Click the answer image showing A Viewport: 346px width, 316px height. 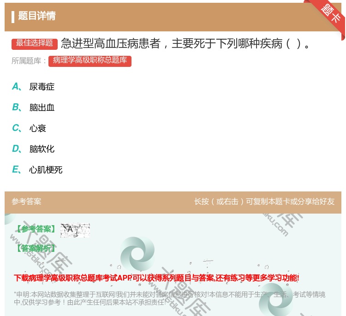pyautogui.click(x=75, y=230)
